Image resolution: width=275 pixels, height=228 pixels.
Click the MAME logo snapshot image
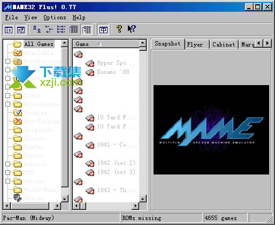211,130
